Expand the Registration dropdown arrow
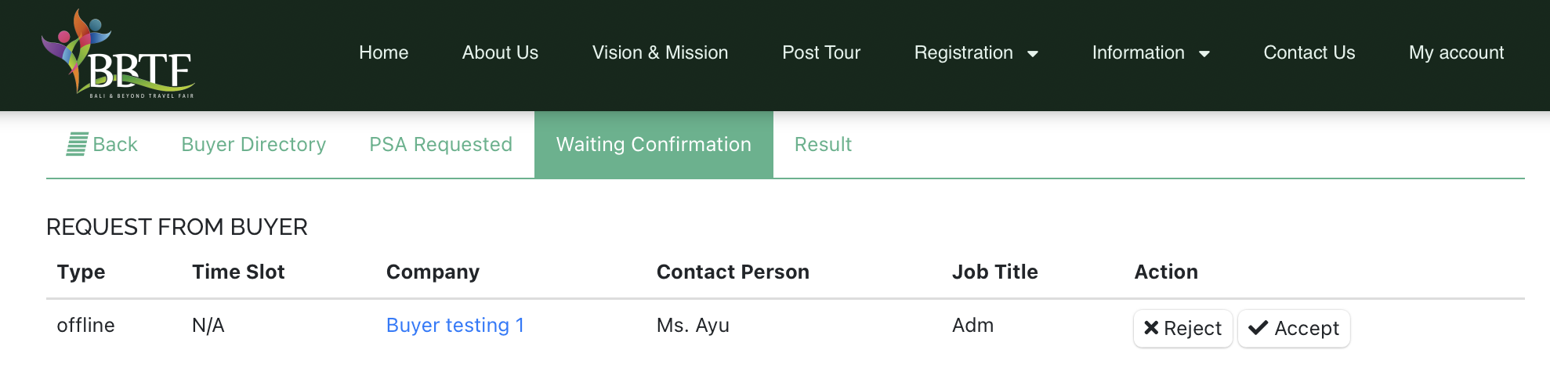 click(1033, 54)
